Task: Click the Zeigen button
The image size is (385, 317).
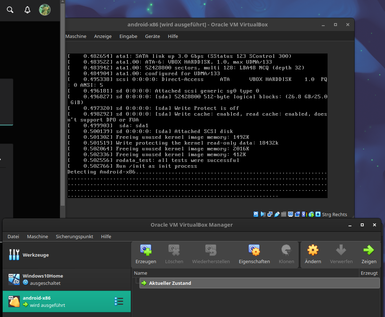Action: pos(369,253)
